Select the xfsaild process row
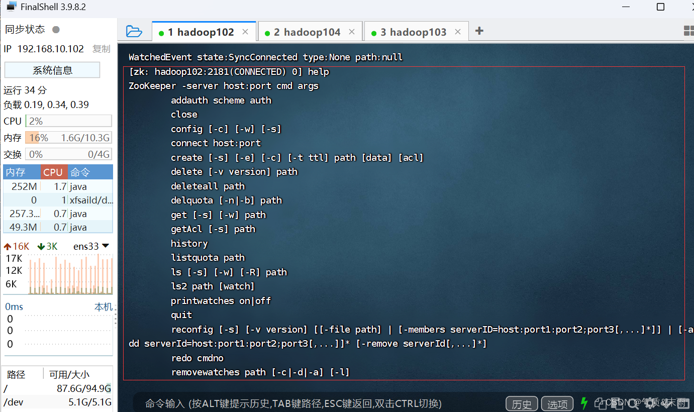Viewport: 694px width, 412px height. pyautogui.click(x=58, y=200)
